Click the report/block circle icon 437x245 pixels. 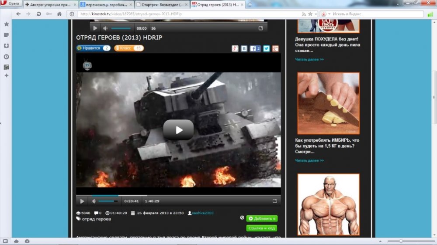[x=242, y=218]
